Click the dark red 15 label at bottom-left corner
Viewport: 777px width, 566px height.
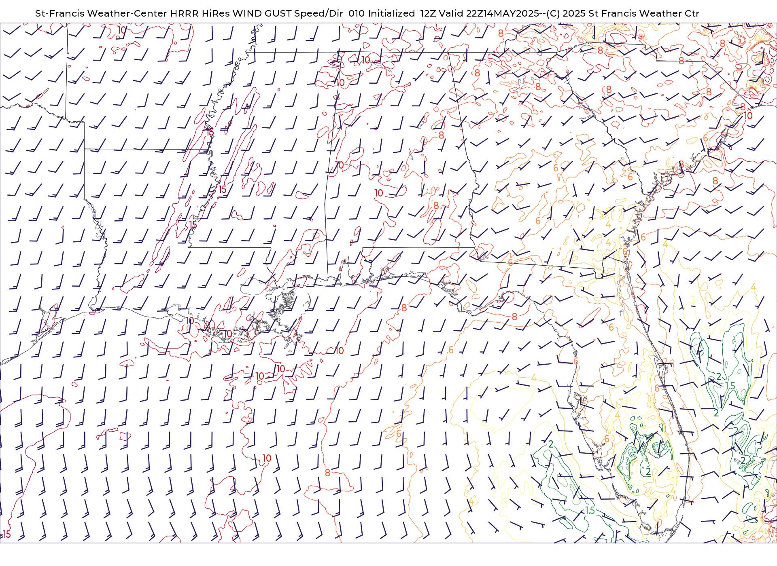(7, 534)
